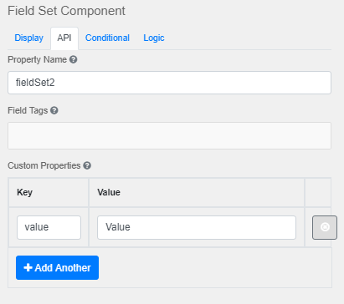The width and height of the screenshot is (344, 304).
Task: Click the Custom Properties label
Action: tap(44, 165)
